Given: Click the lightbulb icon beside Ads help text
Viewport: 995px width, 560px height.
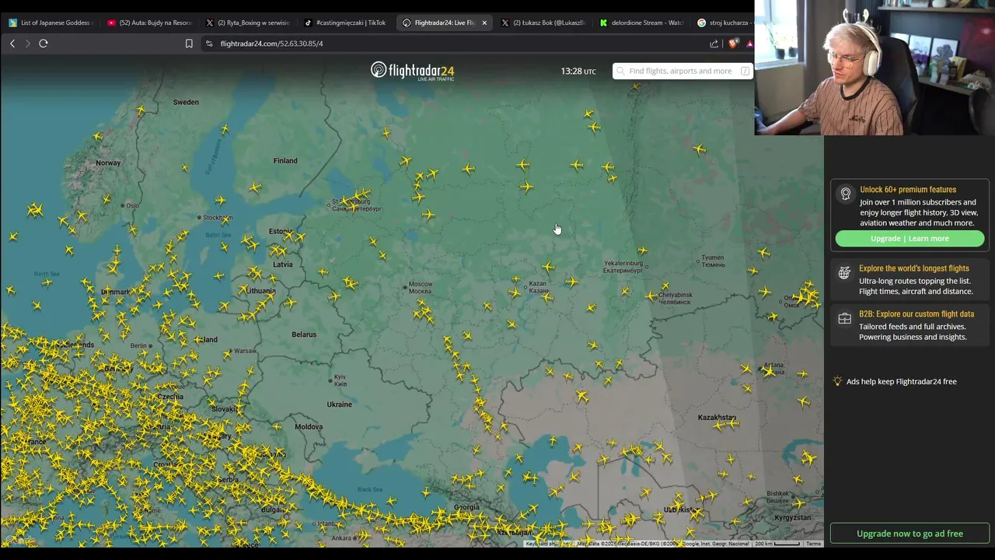Looking at the screenshot, I should coord(837,381).
